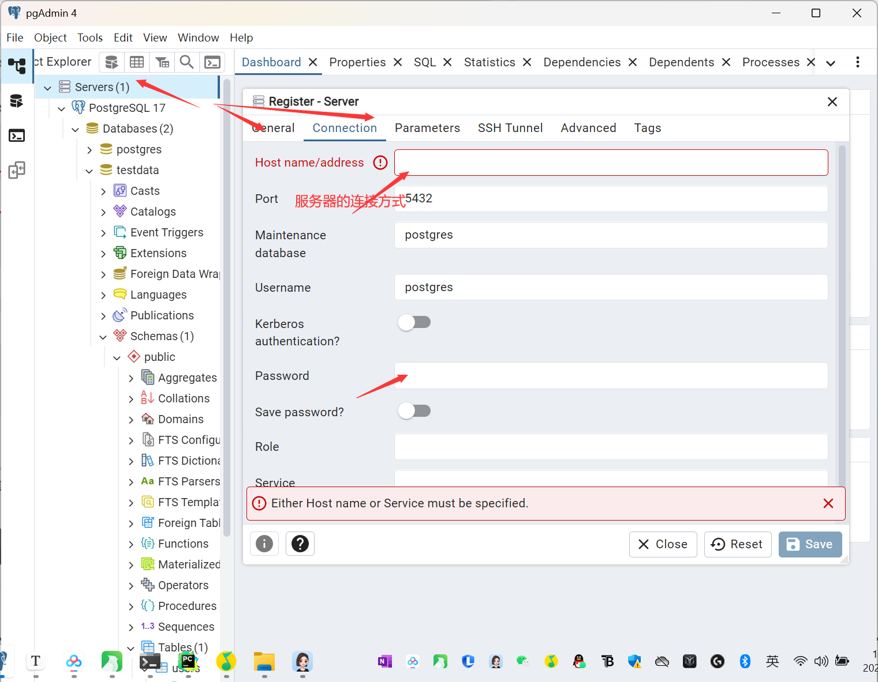Select the testdata database in the tree
The width and height of the screenshot is (878, 682).
pyautogui.click(x=137, y=170)
